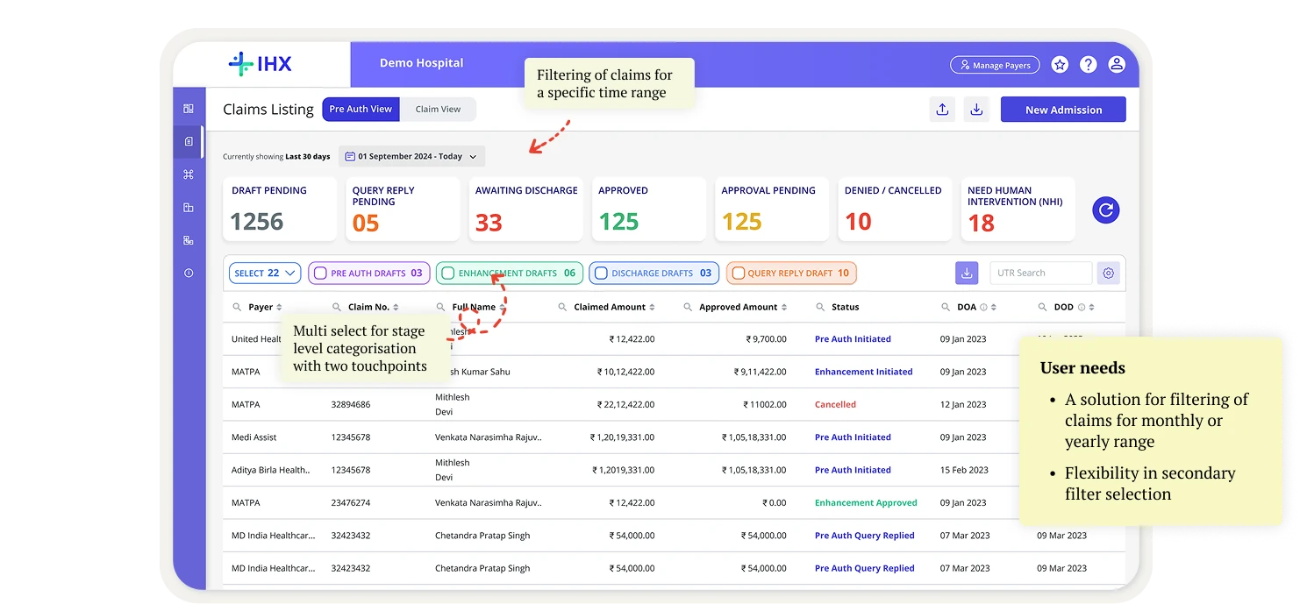The image size is (1307, 604).
Task: Select the Query Reply Pending card
Action: [403, 209]
